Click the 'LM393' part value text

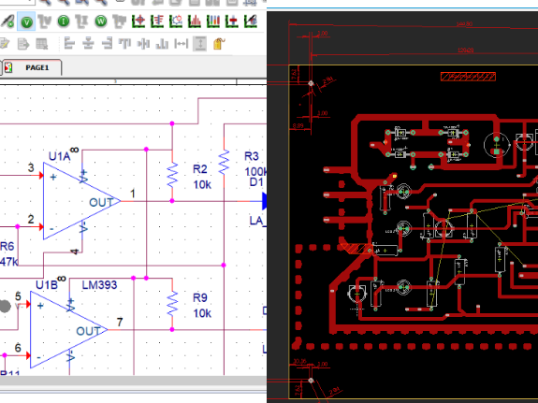(x=99, y=285)
